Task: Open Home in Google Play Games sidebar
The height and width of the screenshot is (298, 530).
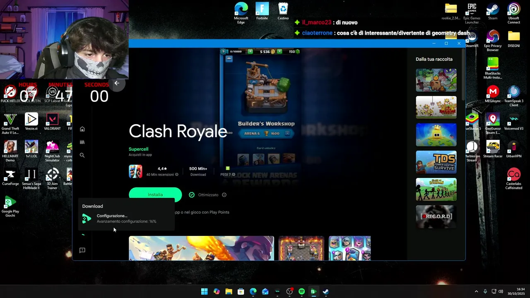Action: 82,129
